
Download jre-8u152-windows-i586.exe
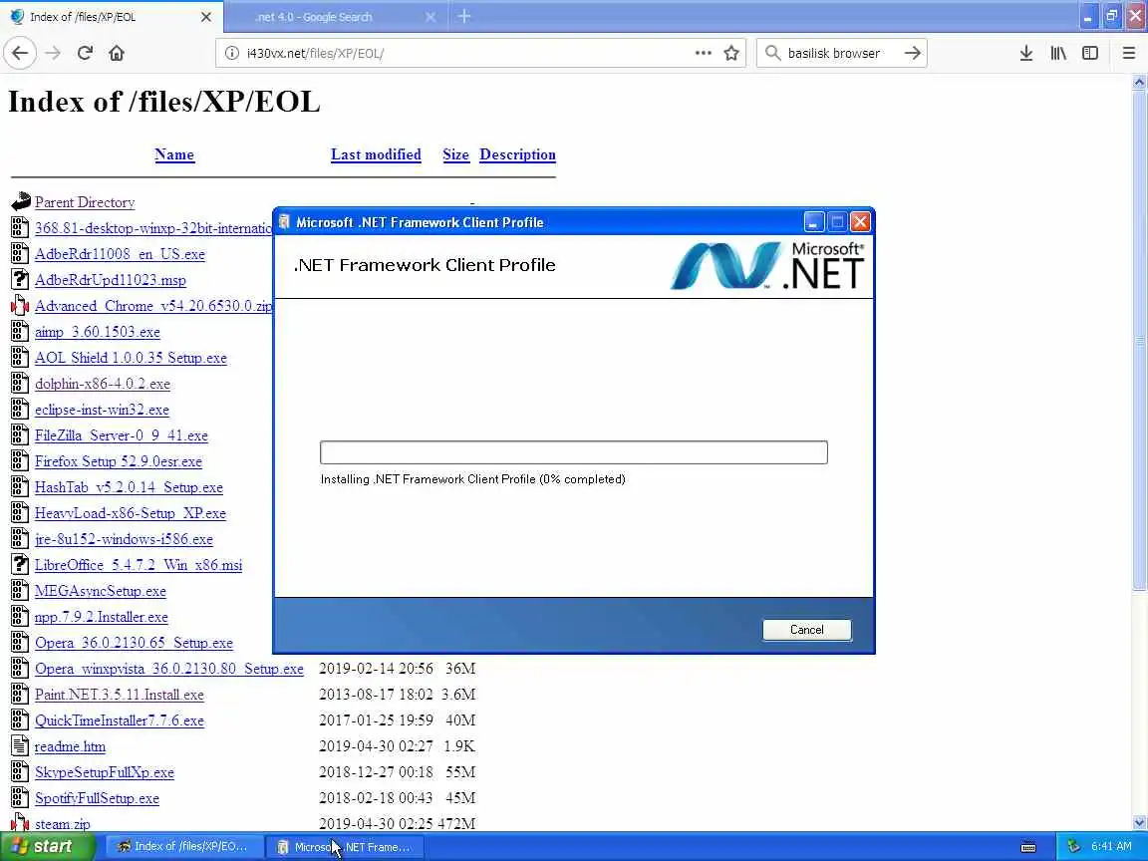124,539
